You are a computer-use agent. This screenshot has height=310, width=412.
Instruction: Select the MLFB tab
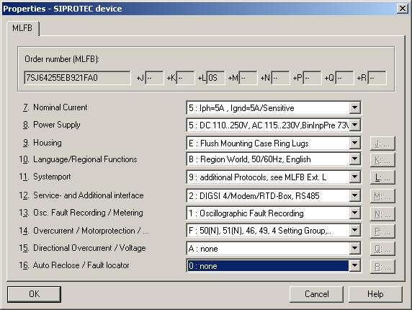22,28
